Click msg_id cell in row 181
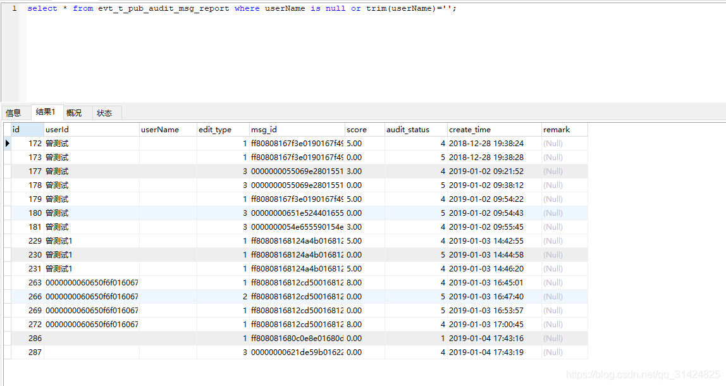 click(x=297, y=227)
